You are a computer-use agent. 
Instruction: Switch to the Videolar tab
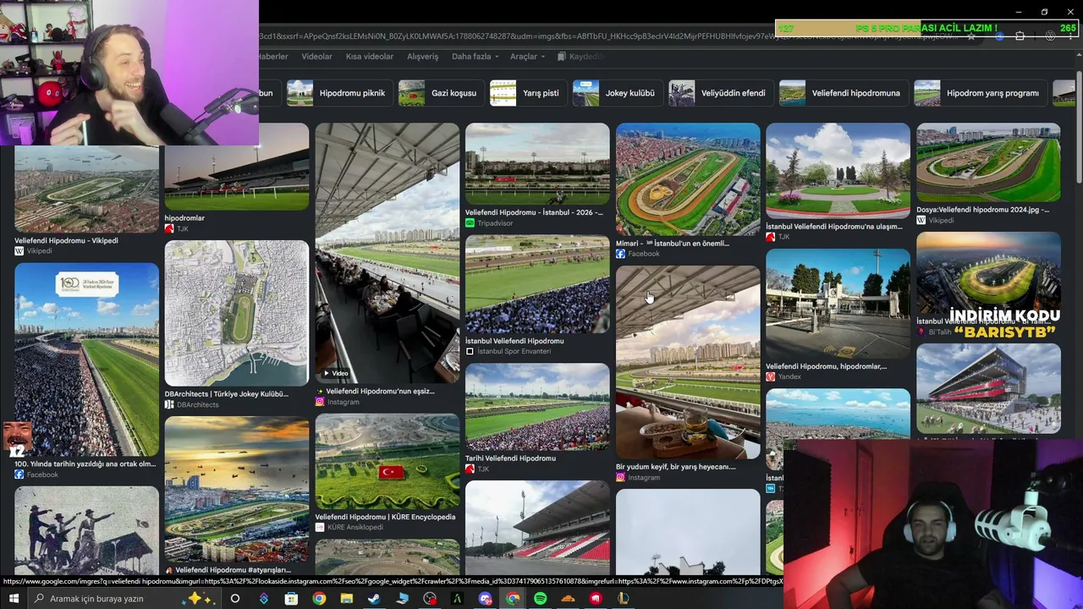click(x=317, y=57)
